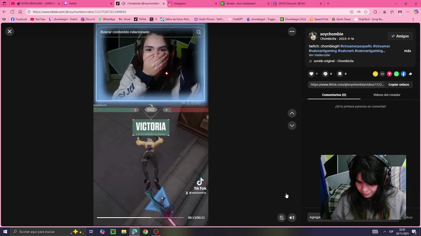Open File Explorer from taskbar

point(124,232)
